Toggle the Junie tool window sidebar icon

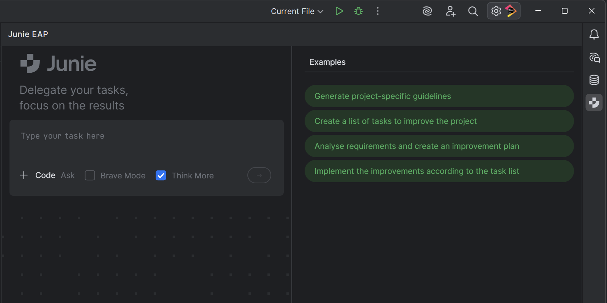[594, 103]
